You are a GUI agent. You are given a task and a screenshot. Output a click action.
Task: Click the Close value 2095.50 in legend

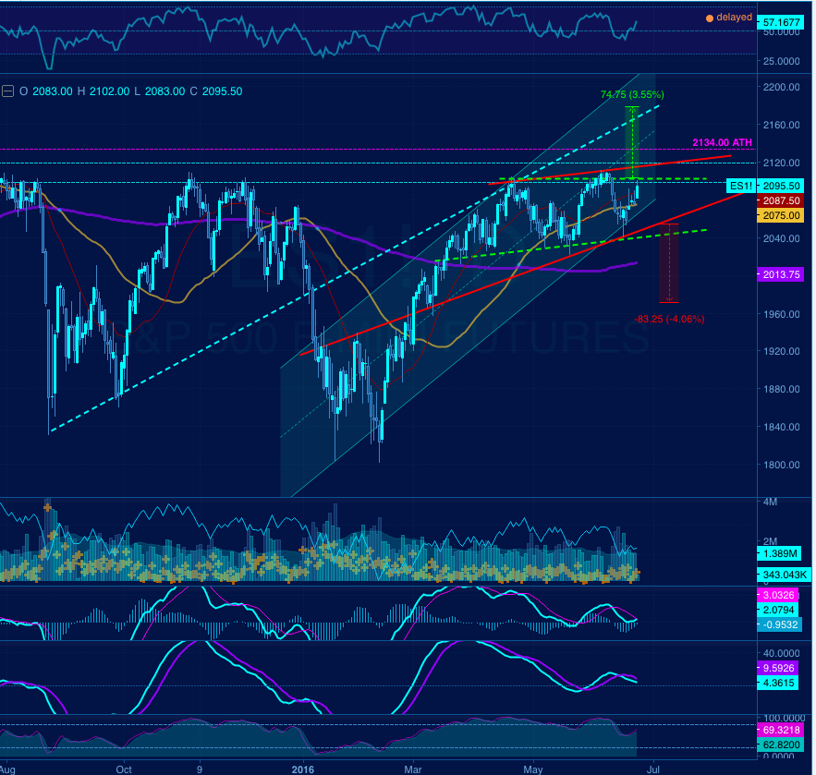[222, 91]
